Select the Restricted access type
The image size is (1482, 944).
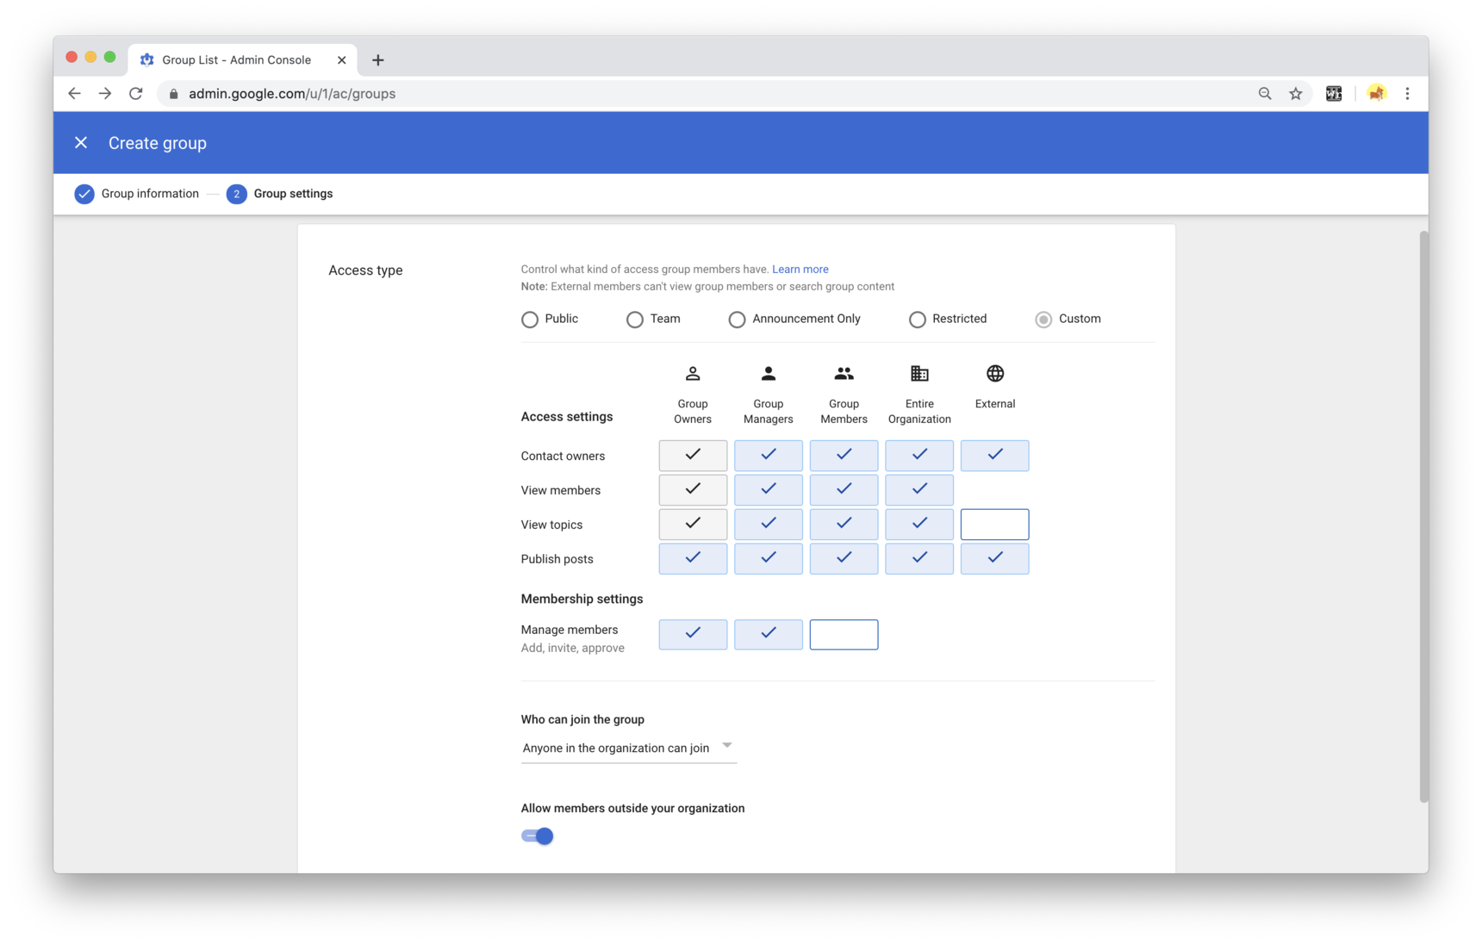917,320
